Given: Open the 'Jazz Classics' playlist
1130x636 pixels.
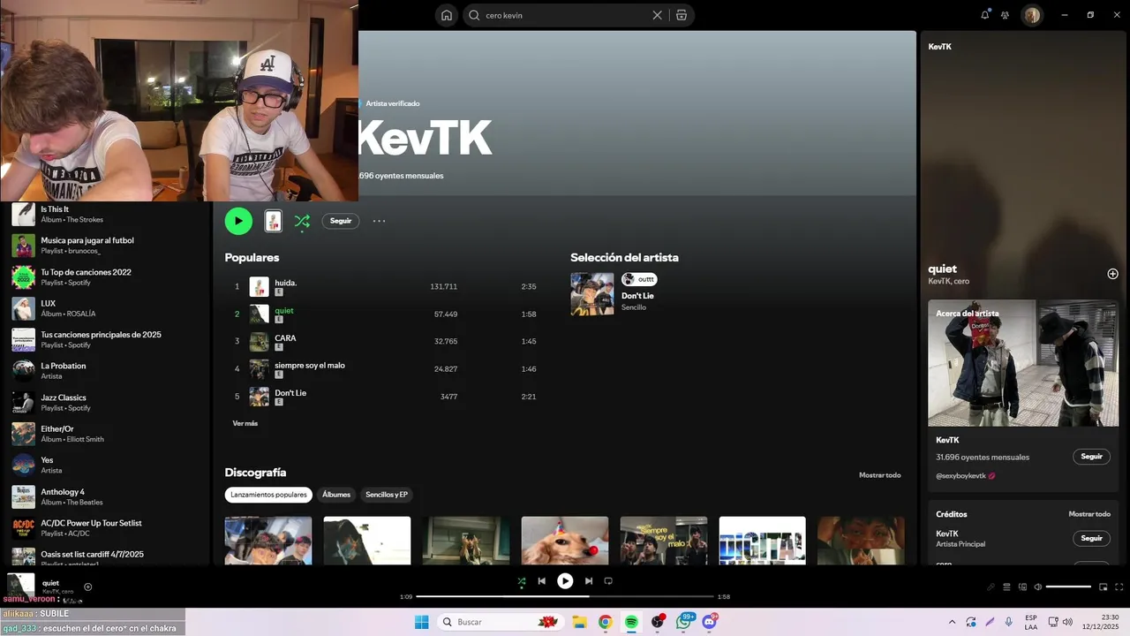Looking at the screenshot, I should 106,403.
